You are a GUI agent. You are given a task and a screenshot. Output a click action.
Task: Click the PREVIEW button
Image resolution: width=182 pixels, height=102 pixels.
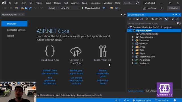173,8
